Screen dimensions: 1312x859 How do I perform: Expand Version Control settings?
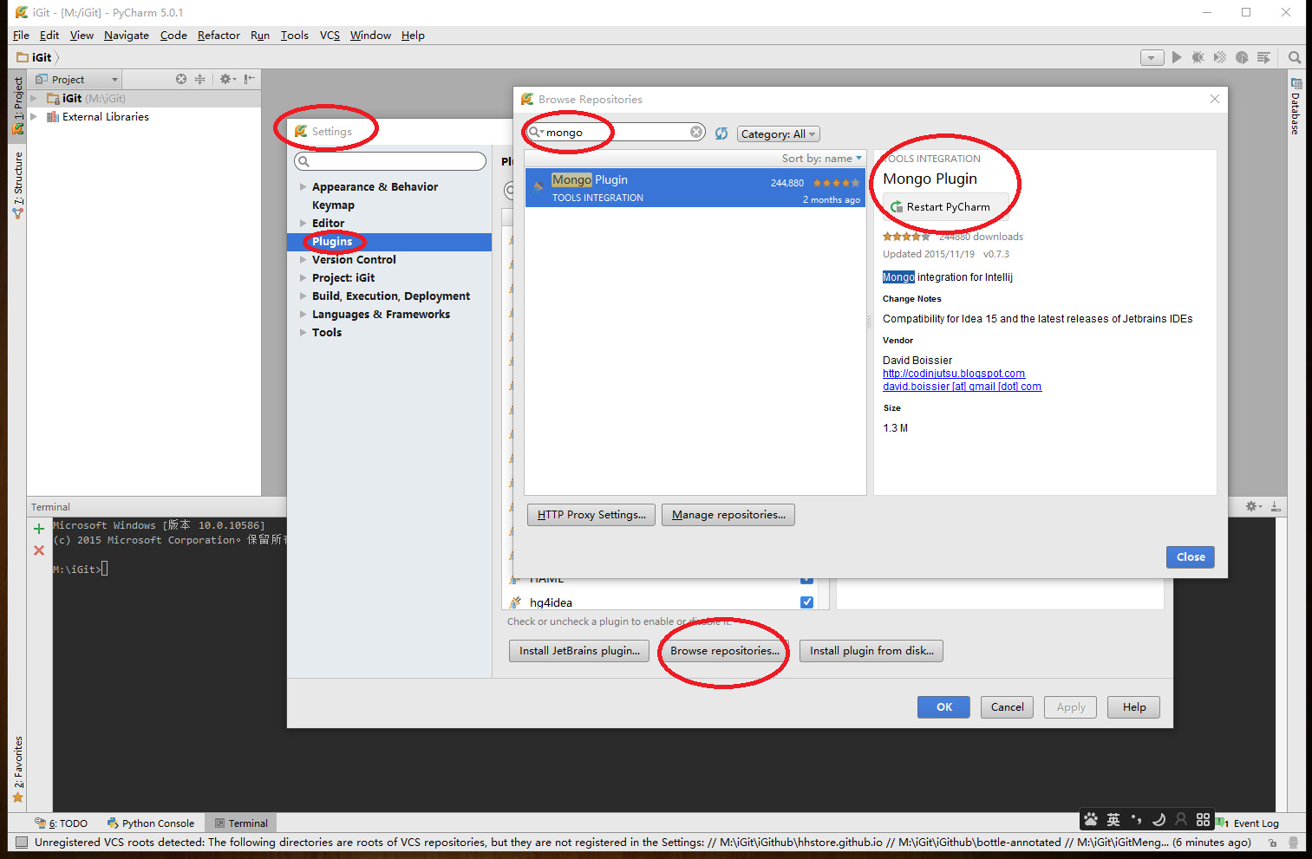point(303,260)
